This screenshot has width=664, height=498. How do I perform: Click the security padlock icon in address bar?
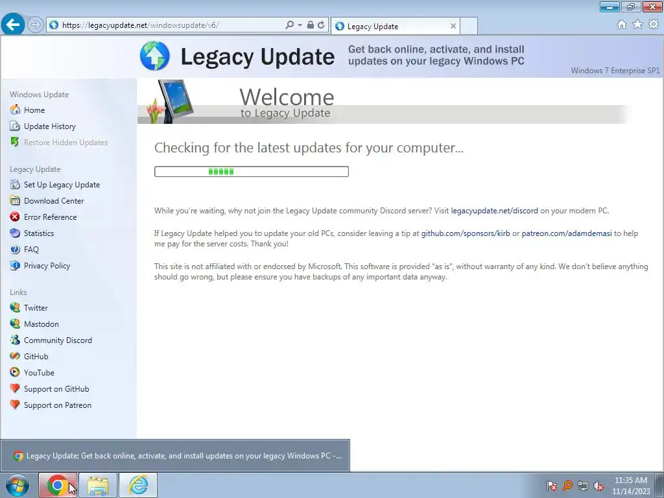[x=311, y=25]
